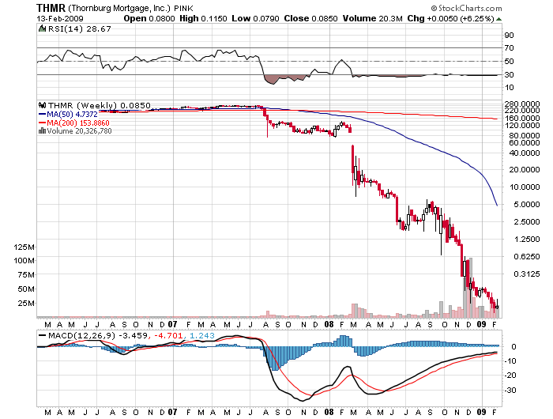This screenshot has width=553, height=419.
Task: Click the RSI(14) 28.67 label
Action: pos(79,29)
